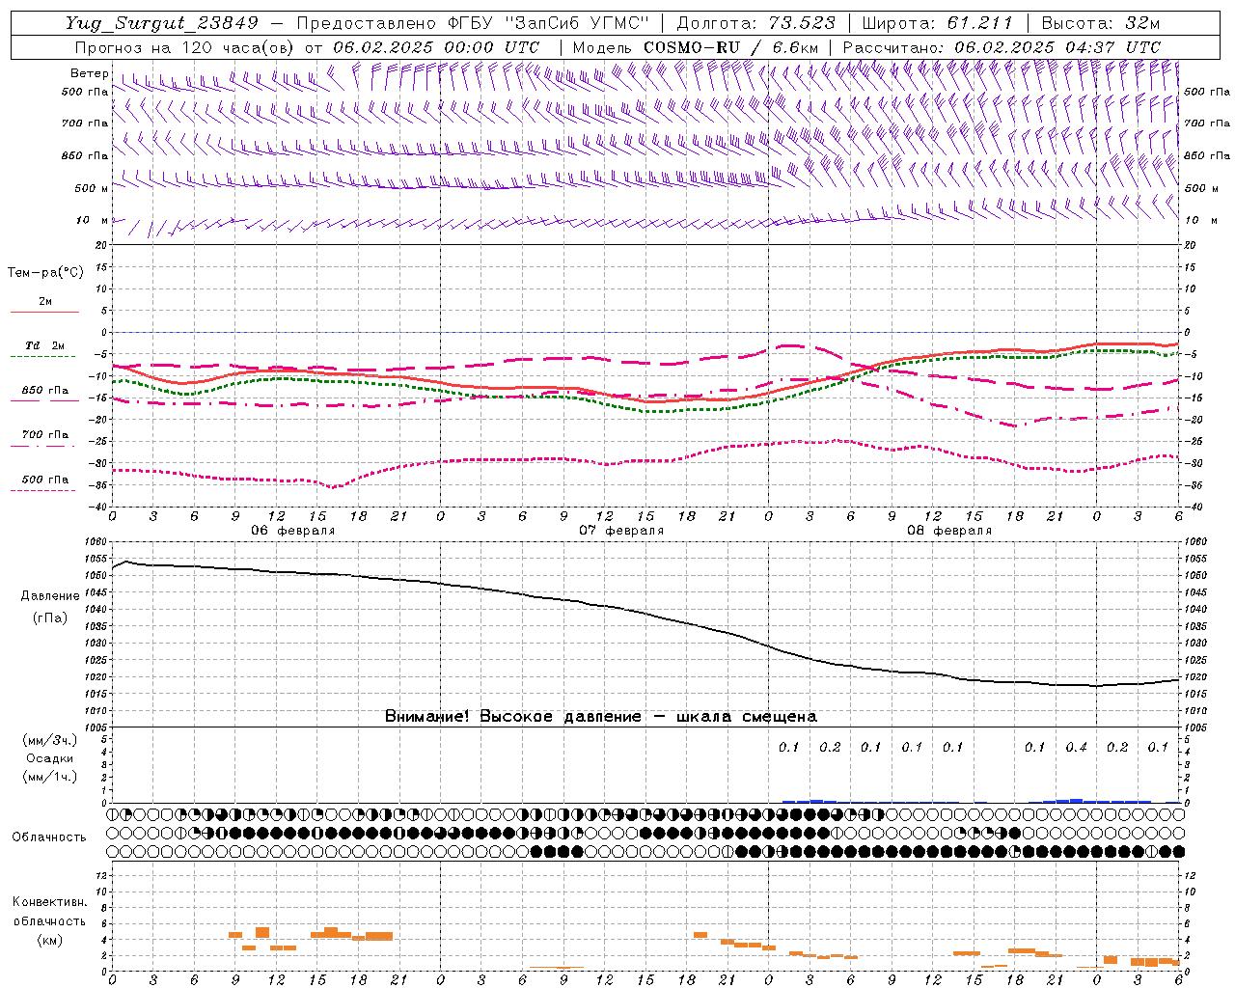
Task: Select the 'Конвективн.' convective cloud label
Action: coord(49,902)
